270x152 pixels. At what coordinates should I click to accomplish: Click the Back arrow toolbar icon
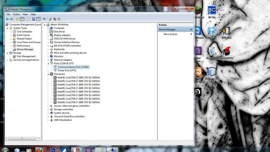[x=7, y=19]
